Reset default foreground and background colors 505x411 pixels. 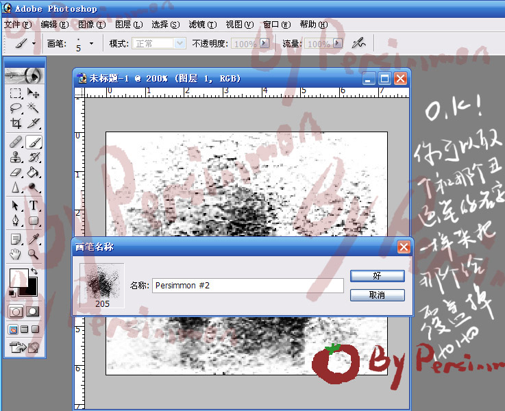click(x=12, y=293)
